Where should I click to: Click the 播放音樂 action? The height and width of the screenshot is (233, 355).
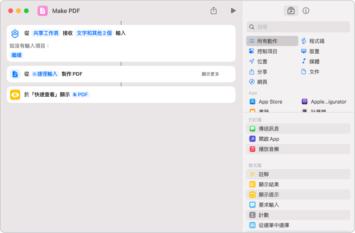(298, 149)
